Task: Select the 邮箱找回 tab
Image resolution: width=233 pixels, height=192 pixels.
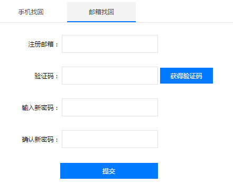Action: [x=101, y=12]
